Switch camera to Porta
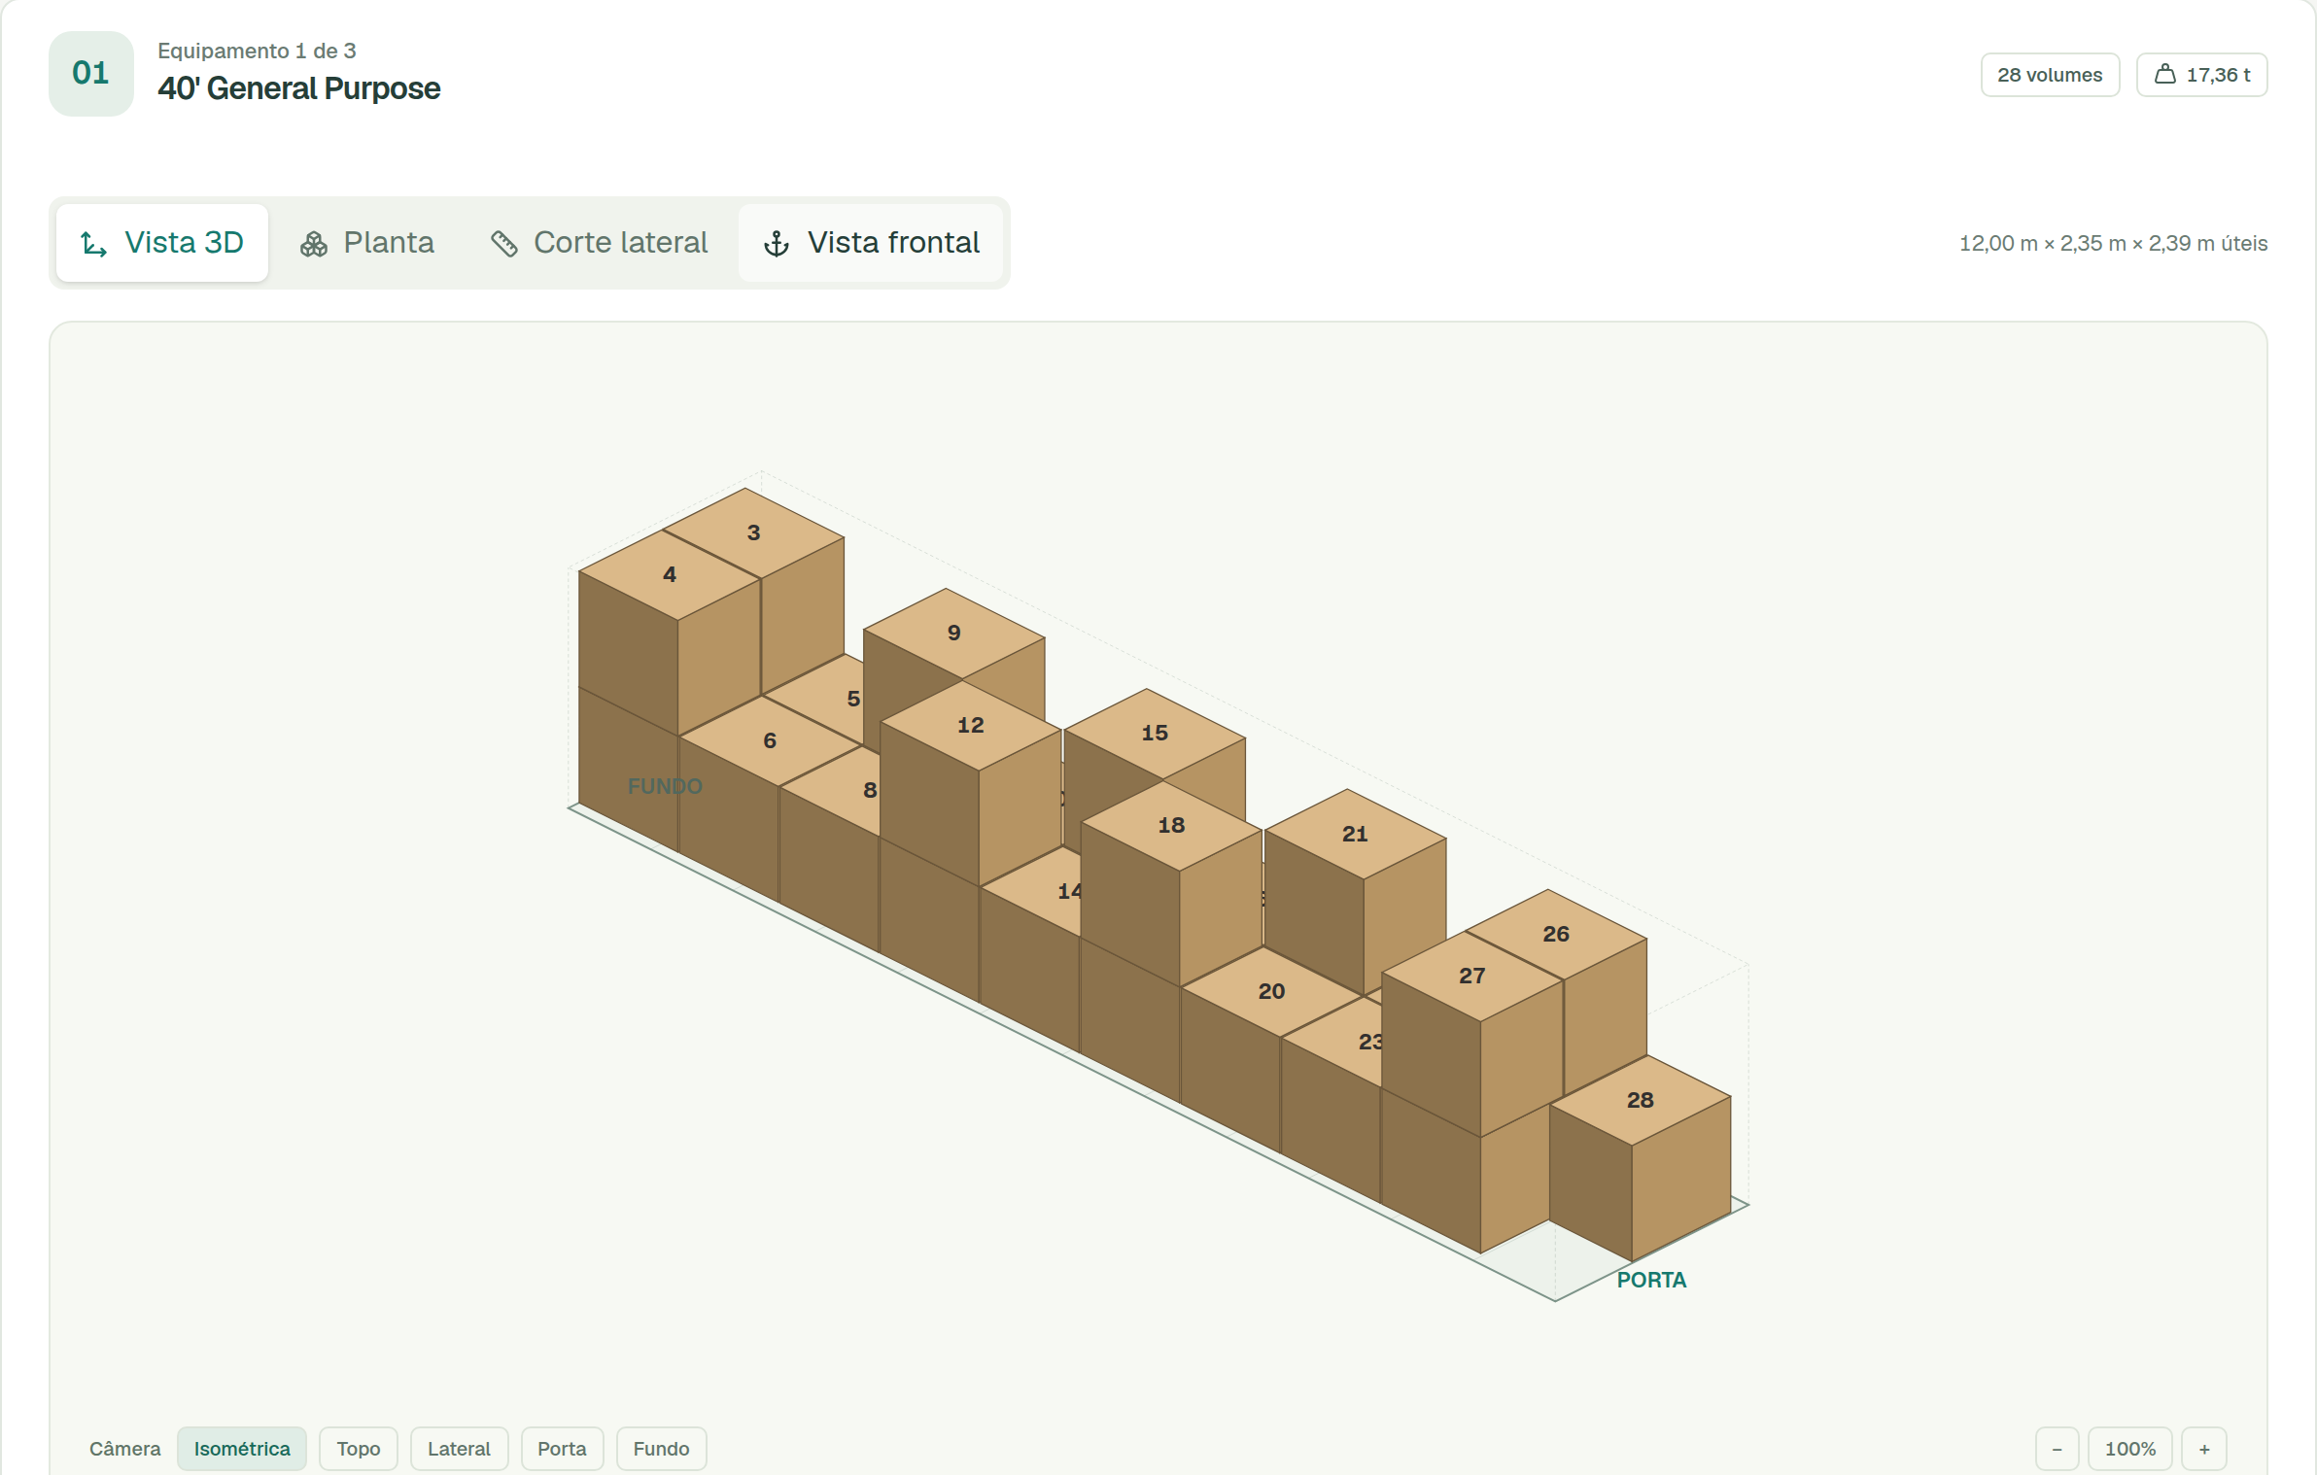Viewport: 2317px width, 1475px height. click(x=562, y=1448)
